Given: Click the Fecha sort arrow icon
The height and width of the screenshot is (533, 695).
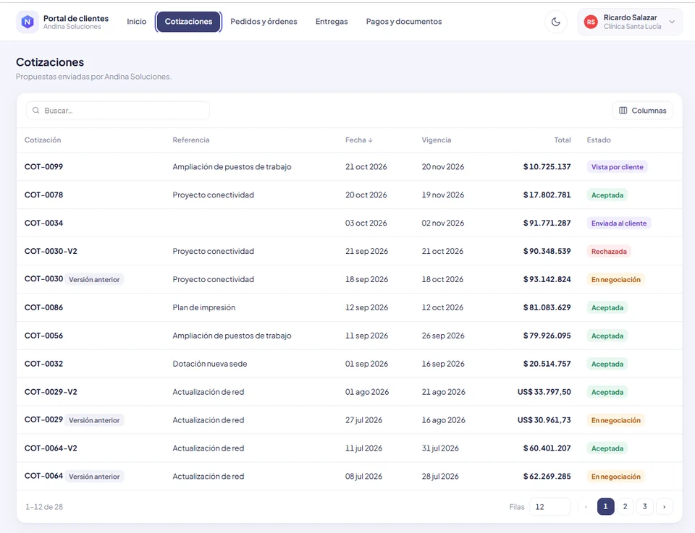Looking at the screenshot, I should click(371, 140).
